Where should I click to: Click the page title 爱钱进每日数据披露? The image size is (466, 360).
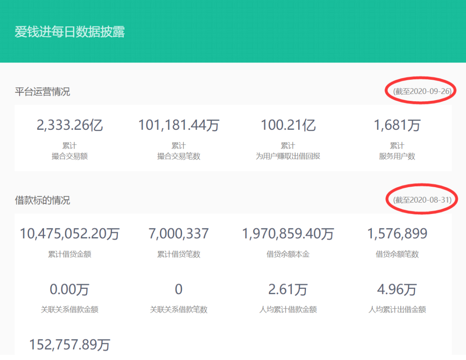tap(70, 32)
